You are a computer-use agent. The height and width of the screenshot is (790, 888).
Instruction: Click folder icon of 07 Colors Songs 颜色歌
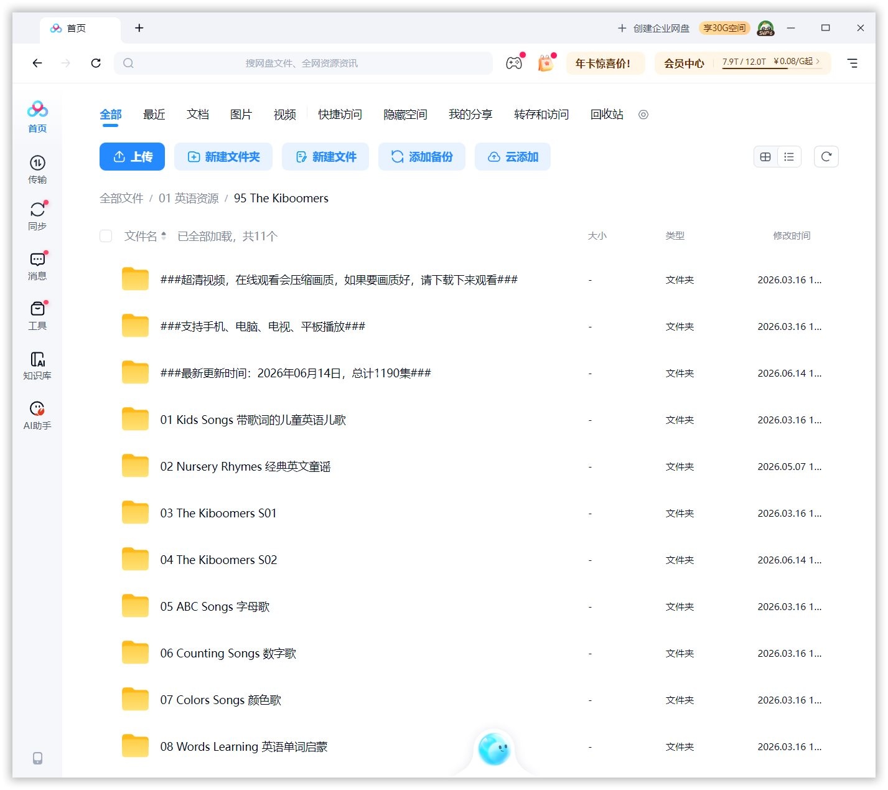pos(135,699)
